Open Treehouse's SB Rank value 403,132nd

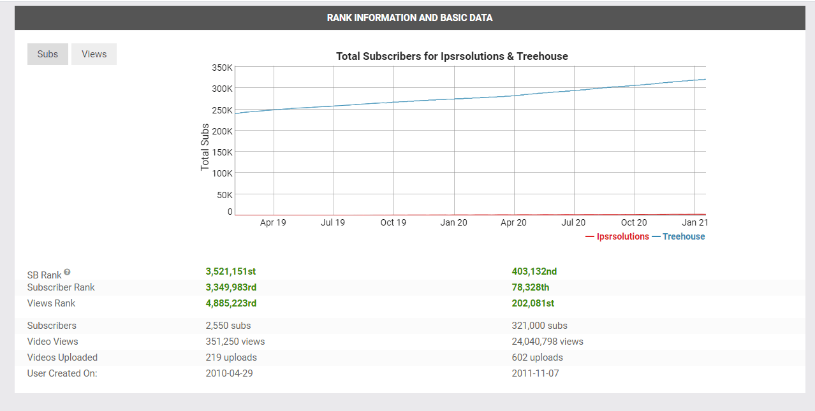point(534,271)
